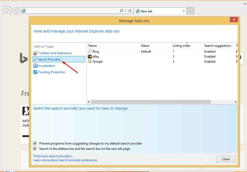Click the Search Providers magnifier icon
Screen dimensions: 247x172
[x=35, y=59]
